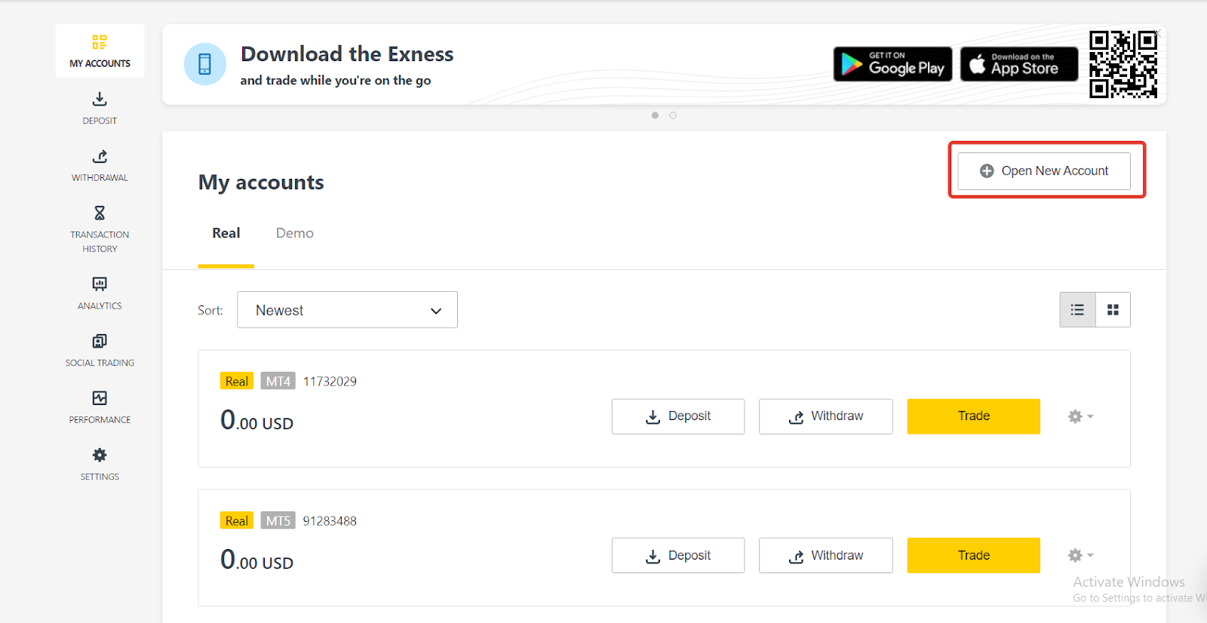
Task: Expand the Sort dropdown set to Newest
Action: [347, 310]
